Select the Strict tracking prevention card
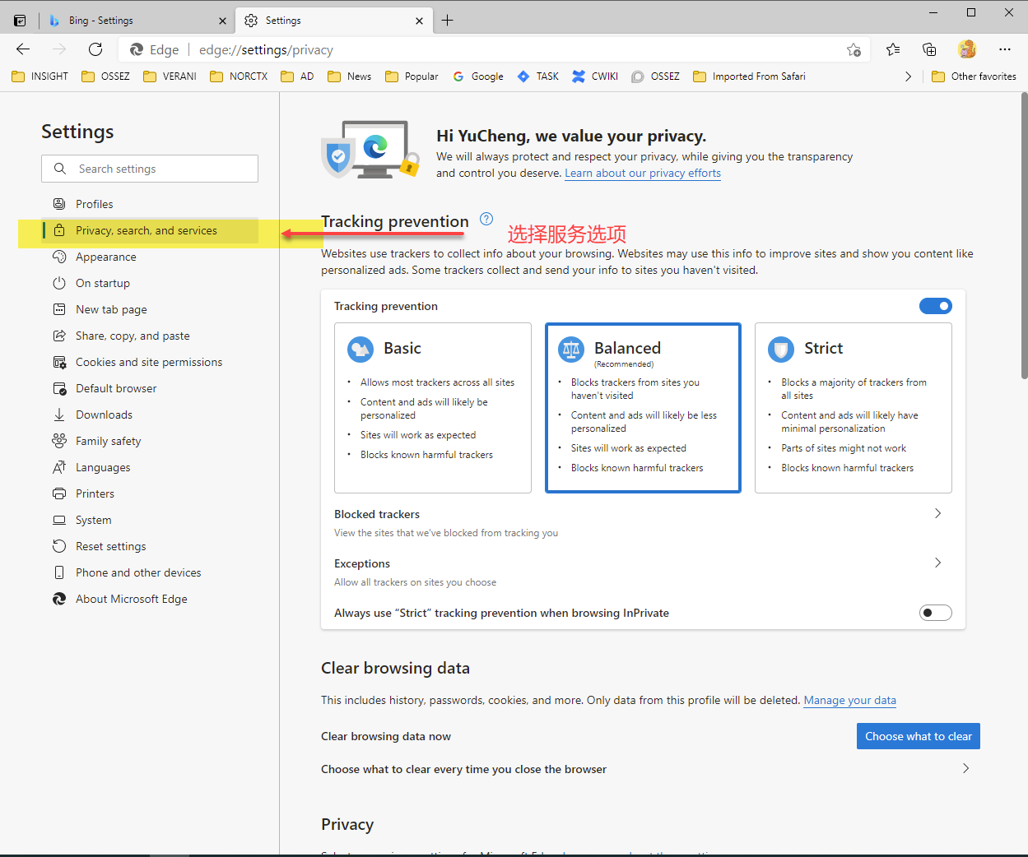This screenshot has width=1028, height=857. pos(854,408)
